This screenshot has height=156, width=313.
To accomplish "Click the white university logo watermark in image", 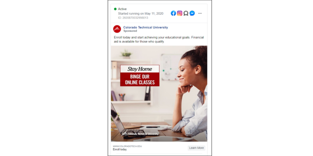I will pyautogui.click(x=140, y=134).
